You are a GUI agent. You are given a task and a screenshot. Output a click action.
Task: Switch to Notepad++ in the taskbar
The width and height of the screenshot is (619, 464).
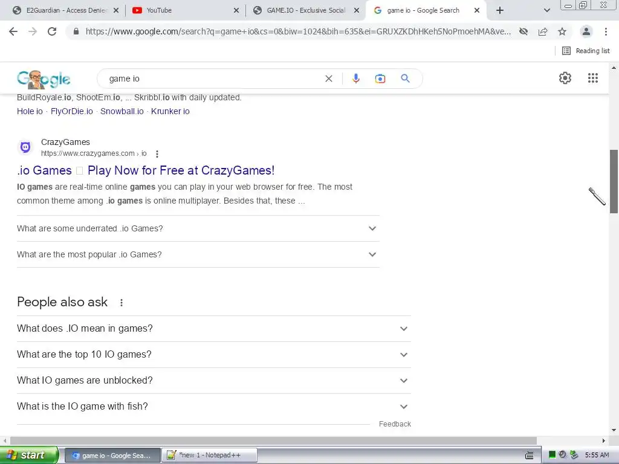(209, 456)
